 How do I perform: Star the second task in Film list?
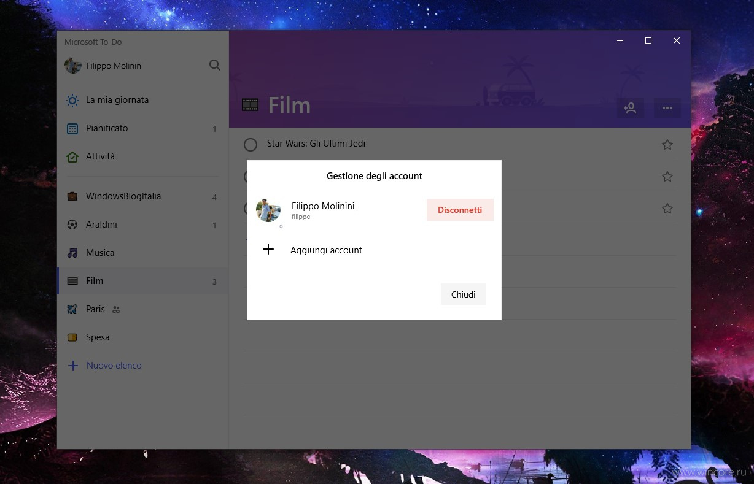tap(667, 177)
